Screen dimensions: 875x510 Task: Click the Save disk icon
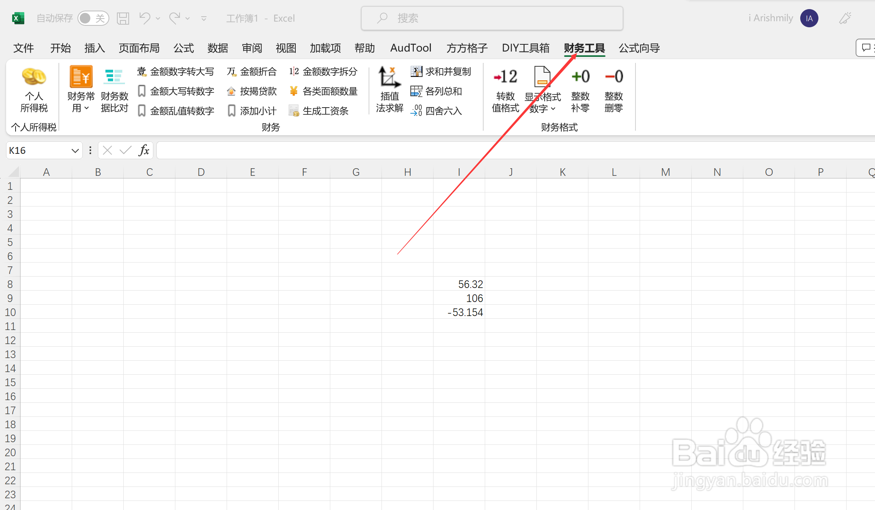(x=123, y=18)
